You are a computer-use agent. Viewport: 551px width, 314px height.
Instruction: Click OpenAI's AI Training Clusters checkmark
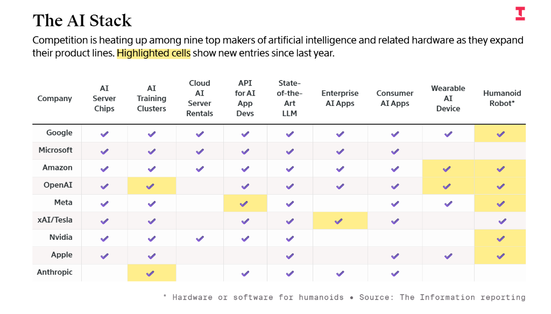151,186
